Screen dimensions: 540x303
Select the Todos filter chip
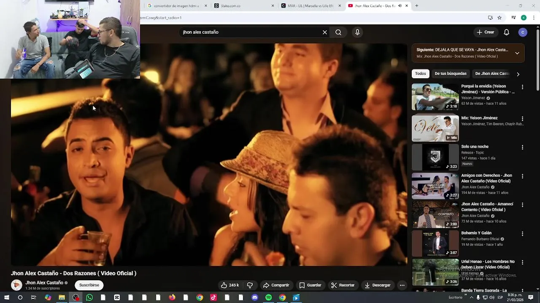[421, 74]
